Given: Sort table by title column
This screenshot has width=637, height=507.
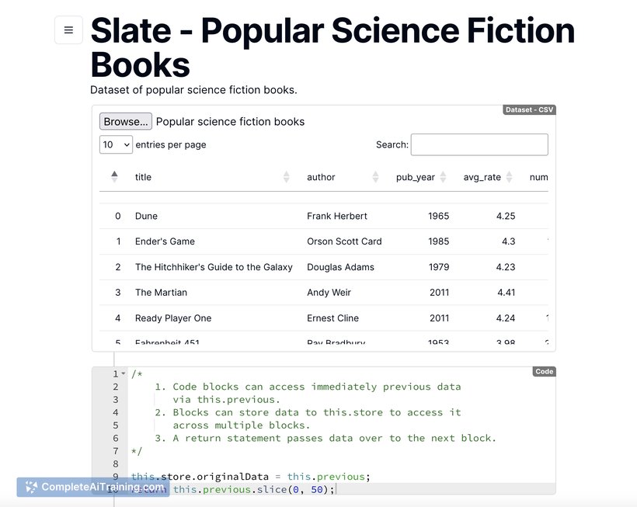Looking at the screenshot, I should (x=287, y=176).
